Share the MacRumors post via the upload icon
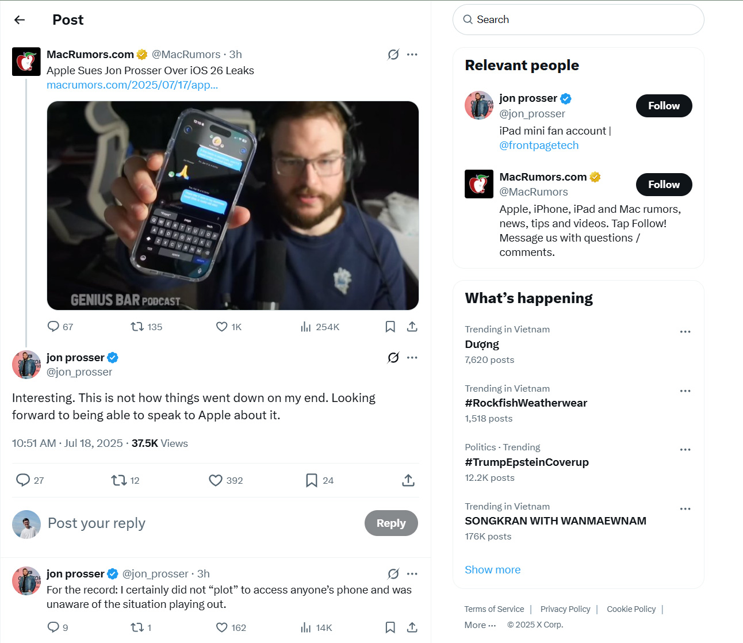The height and width of the screenshot is (643, 743). (412, 327)
